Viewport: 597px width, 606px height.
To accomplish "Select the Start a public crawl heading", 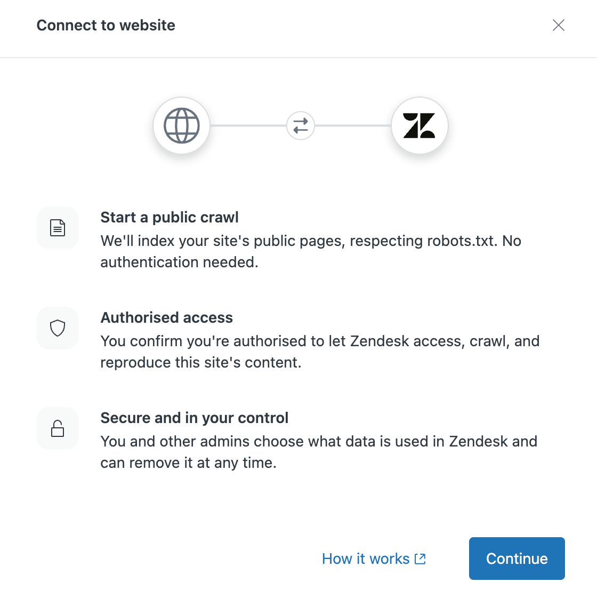I will pos(170,218).
